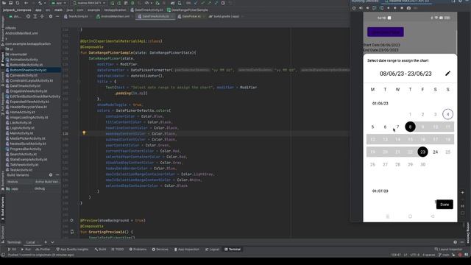The width and height of the screenshot is (471, 265).
Task: Click the Save All toolbar icon
Action: click(x=11, y=3)
